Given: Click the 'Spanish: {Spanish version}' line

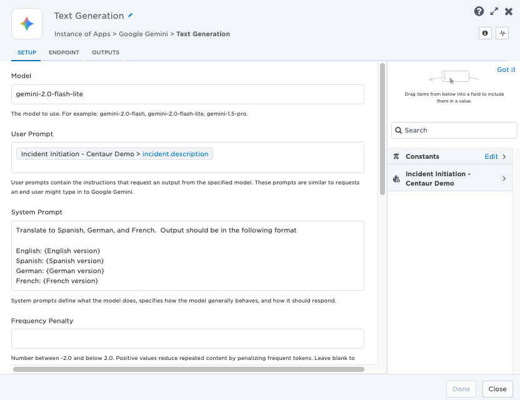Looking at the screenshot, I should (60, 261).
